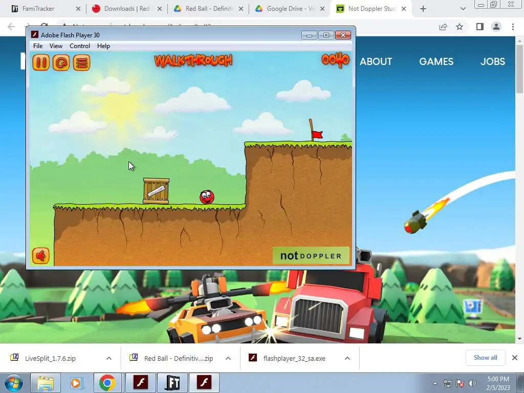The width and height of the screenshot is (524, 393).
Task: Restart the level with the reload icon
Action: pyautogui.click(x=61, y=62)
